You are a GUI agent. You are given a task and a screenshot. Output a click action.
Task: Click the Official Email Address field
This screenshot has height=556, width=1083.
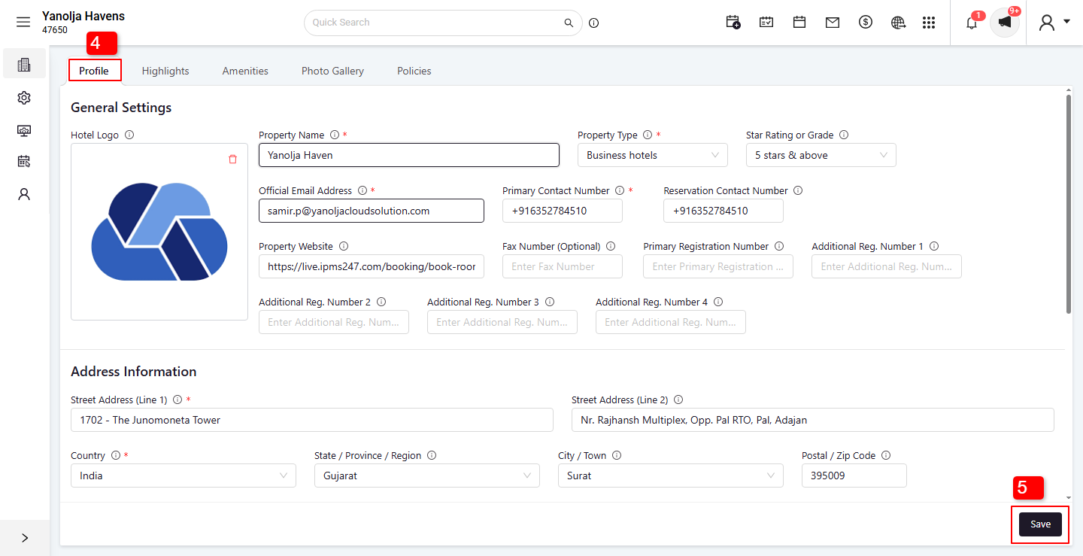tap(372, 211)
